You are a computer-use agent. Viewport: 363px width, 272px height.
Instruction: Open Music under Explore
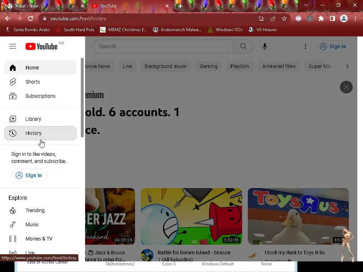(x=40, y=225)
